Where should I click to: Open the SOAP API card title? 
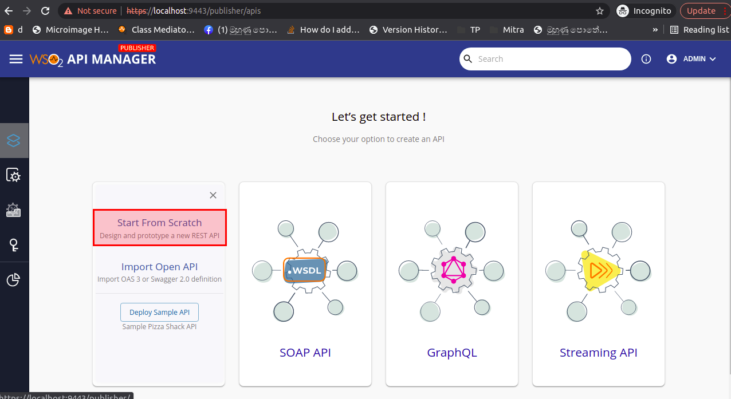[305, 353]
